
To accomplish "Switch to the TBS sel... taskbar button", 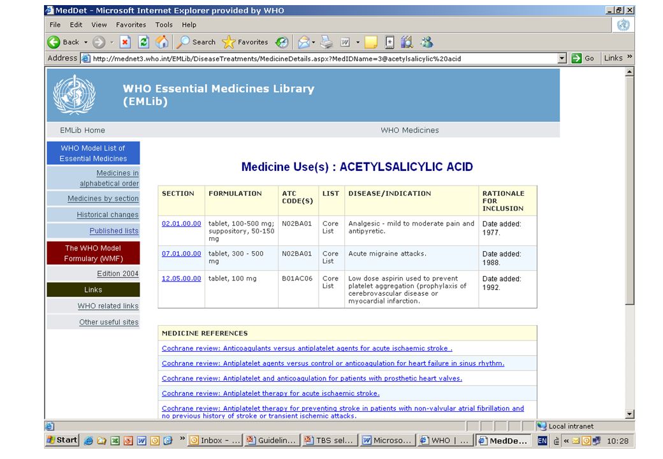I will pos(330,441).
